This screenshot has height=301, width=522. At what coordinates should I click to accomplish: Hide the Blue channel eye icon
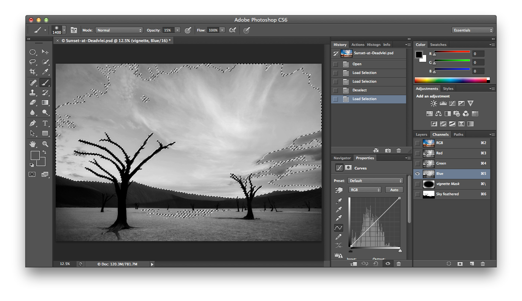pos(417,174)
